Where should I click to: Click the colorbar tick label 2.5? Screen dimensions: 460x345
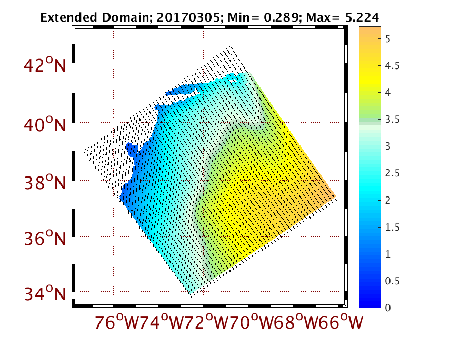pos(392,173)
